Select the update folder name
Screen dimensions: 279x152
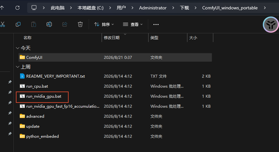(33, 126)
